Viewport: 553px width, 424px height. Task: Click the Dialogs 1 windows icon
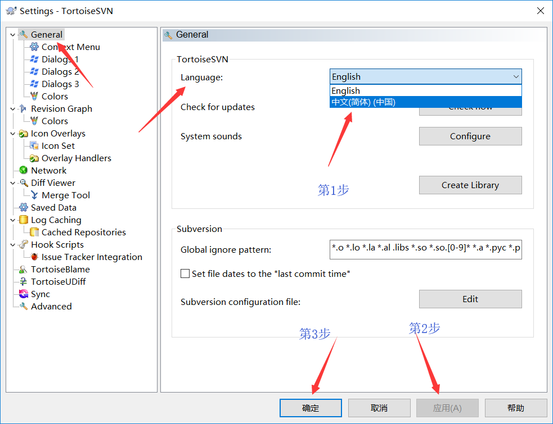coord(34,59)
